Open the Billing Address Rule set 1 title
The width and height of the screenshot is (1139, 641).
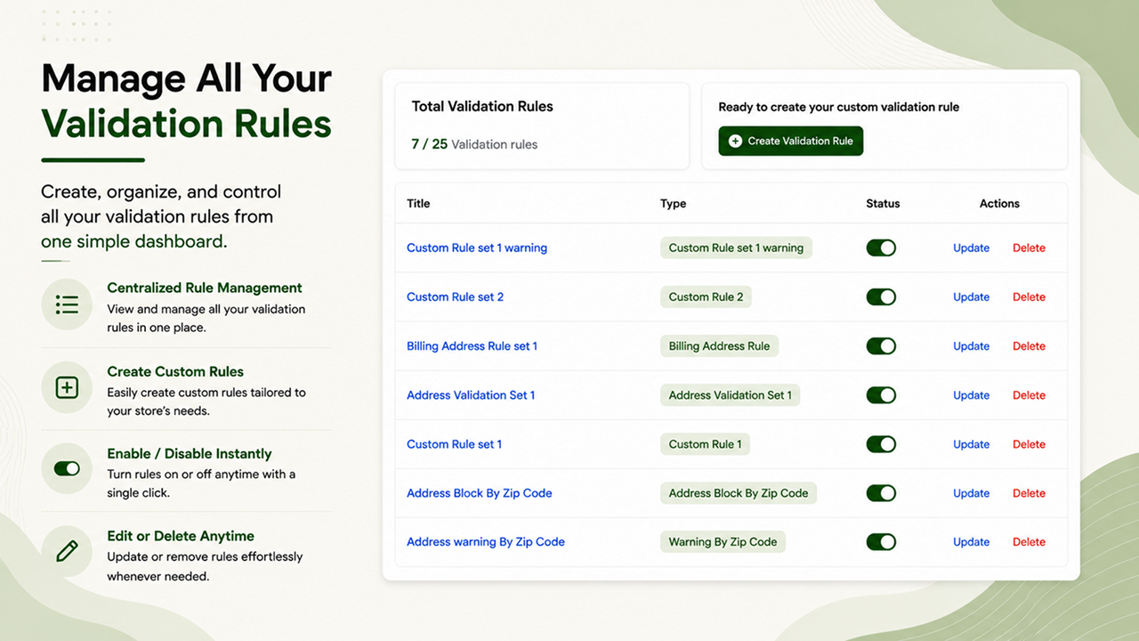point(472,345)
